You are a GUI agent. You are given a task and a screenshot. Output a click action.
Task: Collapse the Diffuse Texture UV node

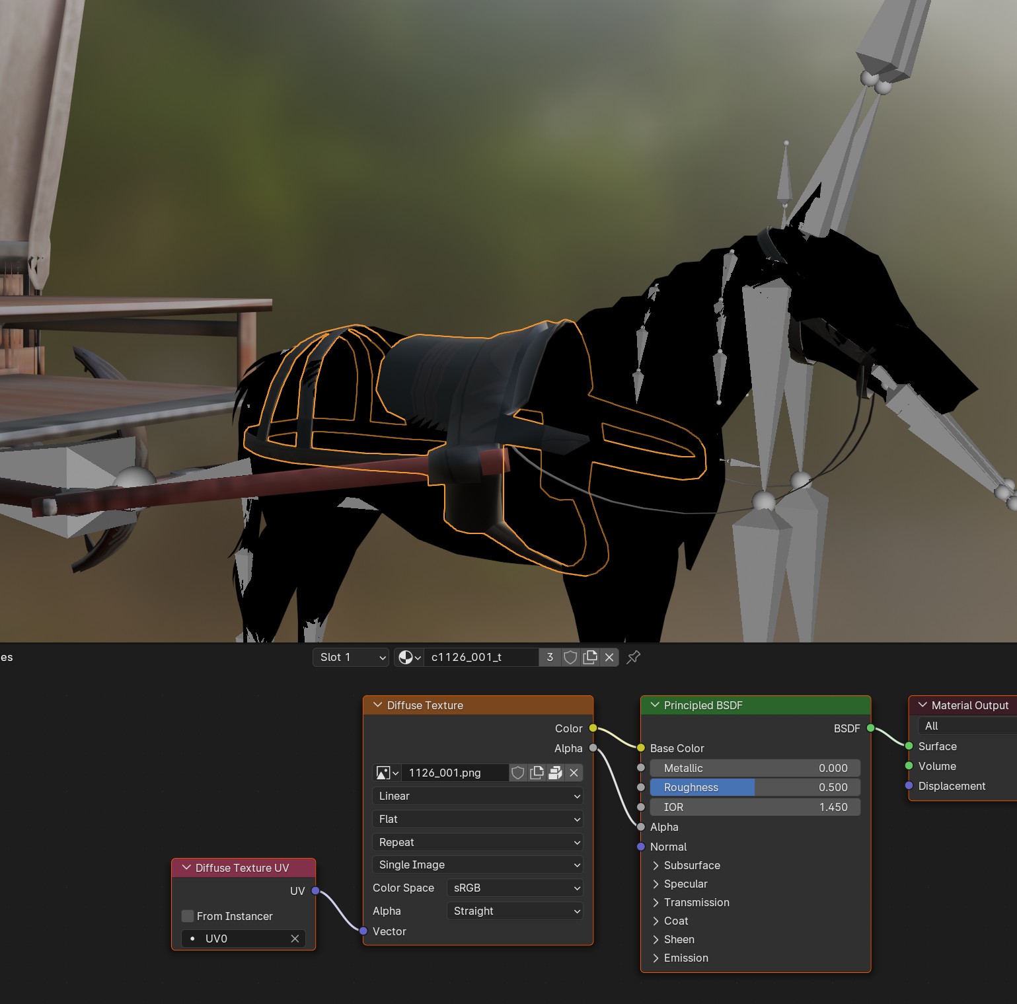click(x=186, y=868)
